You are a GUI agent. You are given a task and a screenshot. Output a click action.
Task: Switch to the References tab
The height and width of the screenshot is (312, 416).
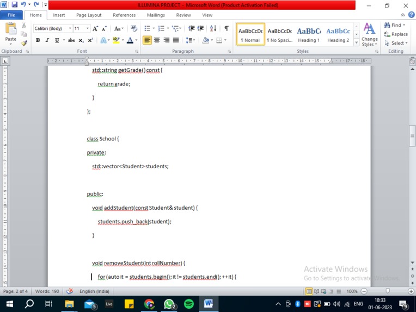tap(124, 15)
